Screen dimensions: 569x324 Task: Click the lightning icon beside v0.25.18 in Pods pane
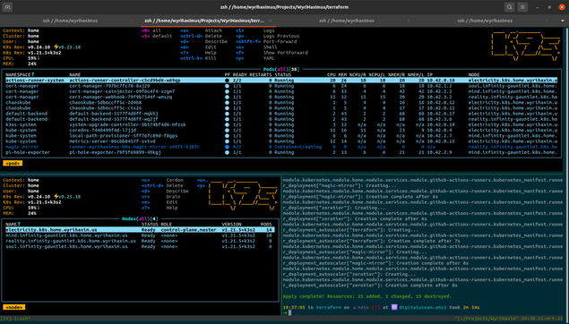(x=56, y=47)
